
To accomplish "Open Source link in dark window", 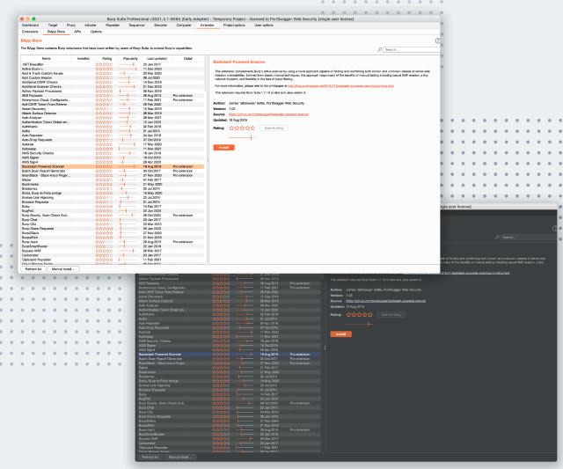I will 385,301.
